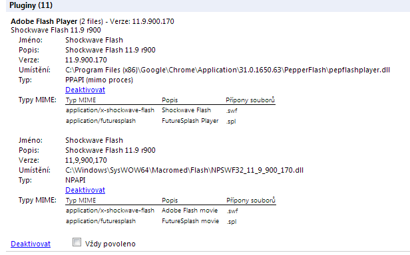This screenshot has height=255, width=410.
Task: Select '.spl' extension in second MIME table
Action: [x=232, y=222]
